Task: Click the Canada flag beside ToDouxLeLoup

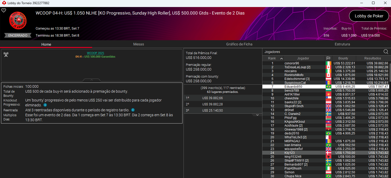Action: tap(328, 67)
